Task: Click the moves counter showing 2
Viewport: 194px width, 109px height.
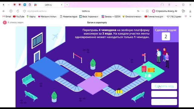Action: point(166,36)
